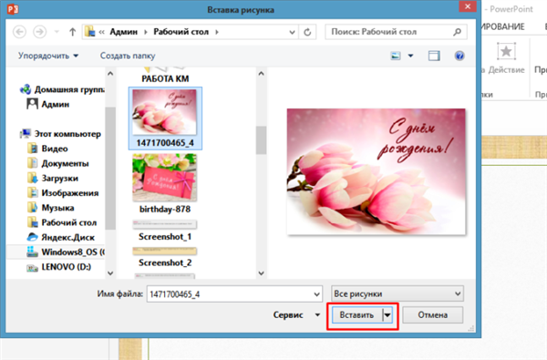Screen dimensions: 547x360
Task: Open Яндекс.Диск in navigation tree
Action: click(61, 237)
